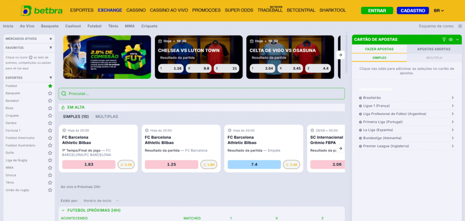
Task: Select Chelsea home win odds 1.16
Action: (x=171, y=68)
